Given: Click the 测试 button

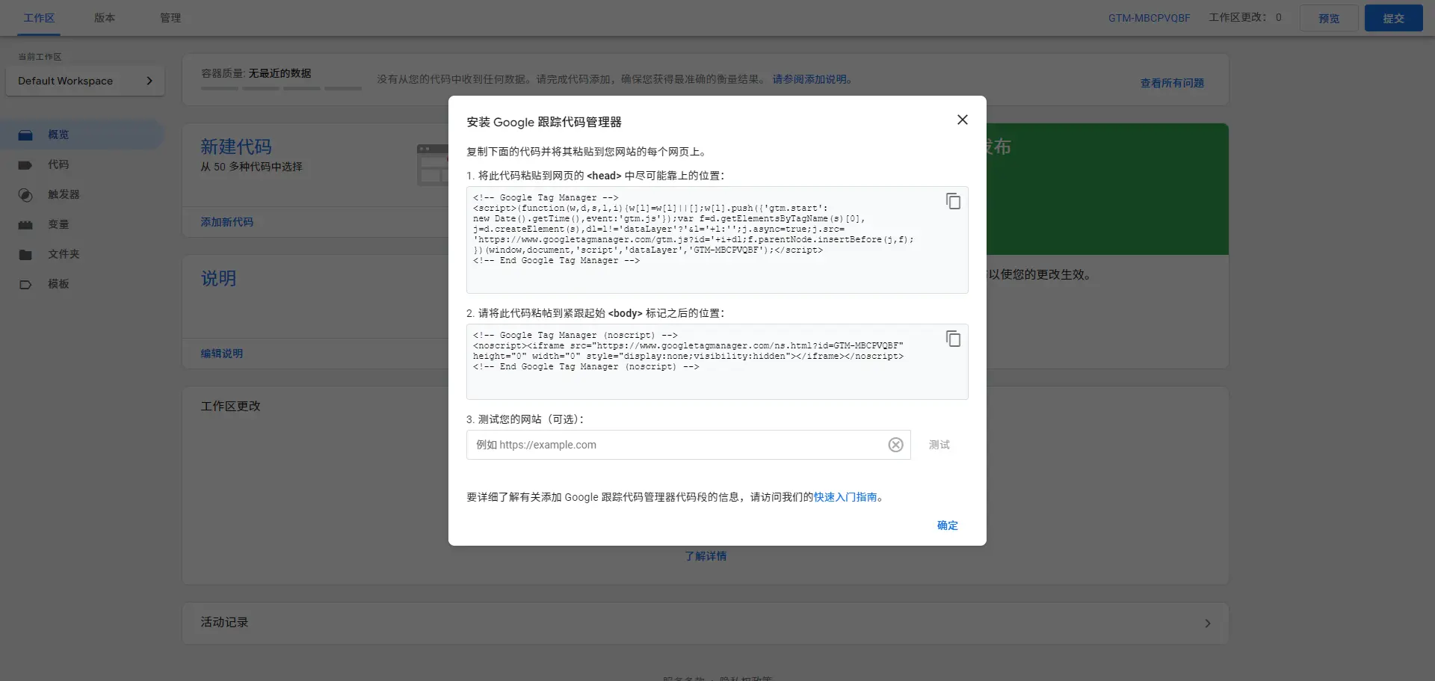Looking at the screenshot, I should 939,445.
